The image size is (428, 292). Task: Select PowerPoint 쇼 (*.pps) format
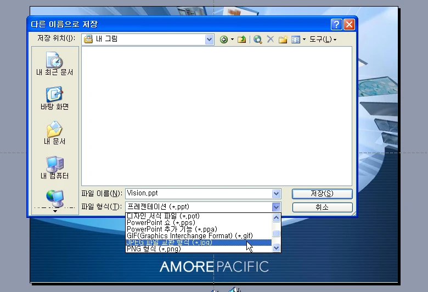pyautogui.click(x=199, y=223)
